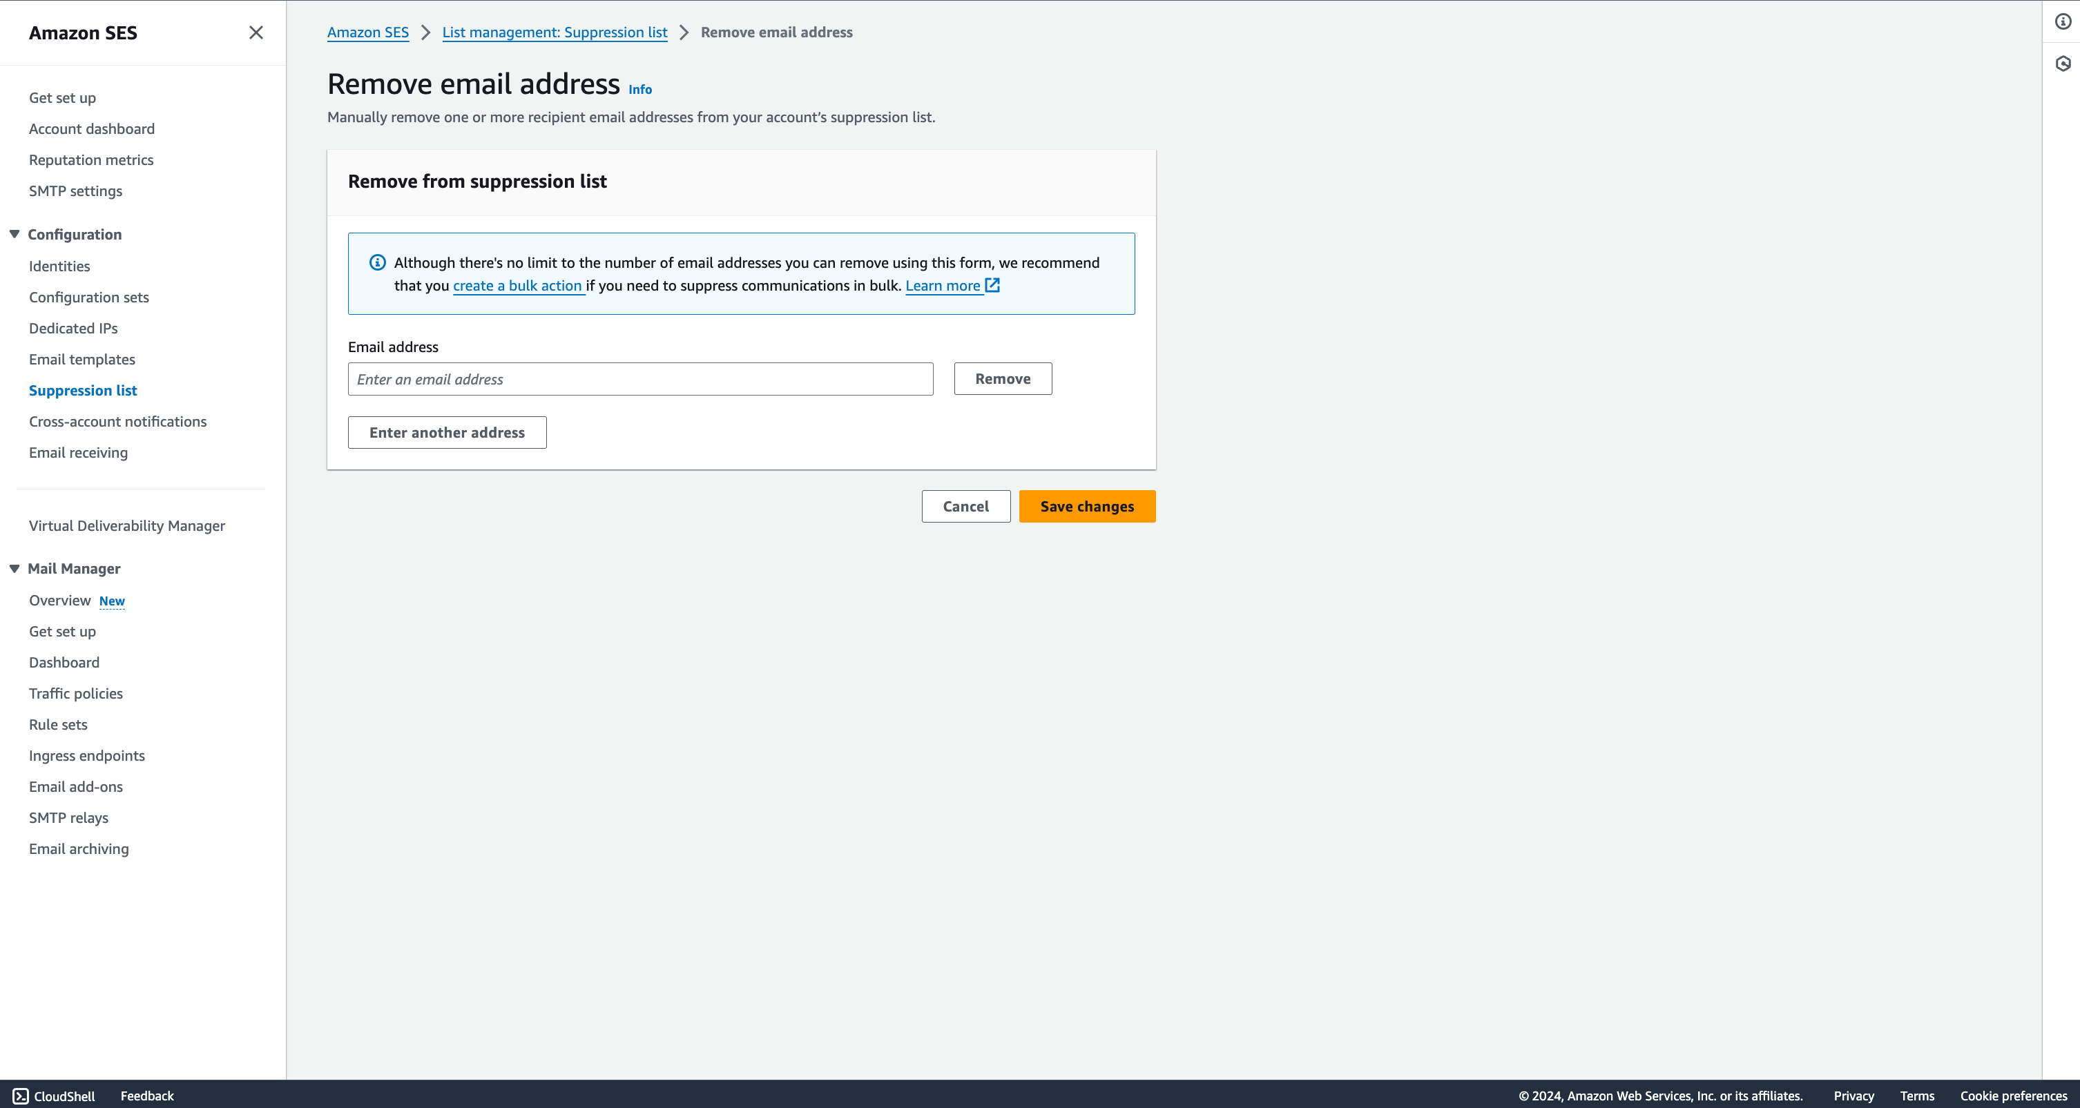Open Identities in sidebar navigation
This screenshot has height=1108, width=2080.
click(60, 266)
